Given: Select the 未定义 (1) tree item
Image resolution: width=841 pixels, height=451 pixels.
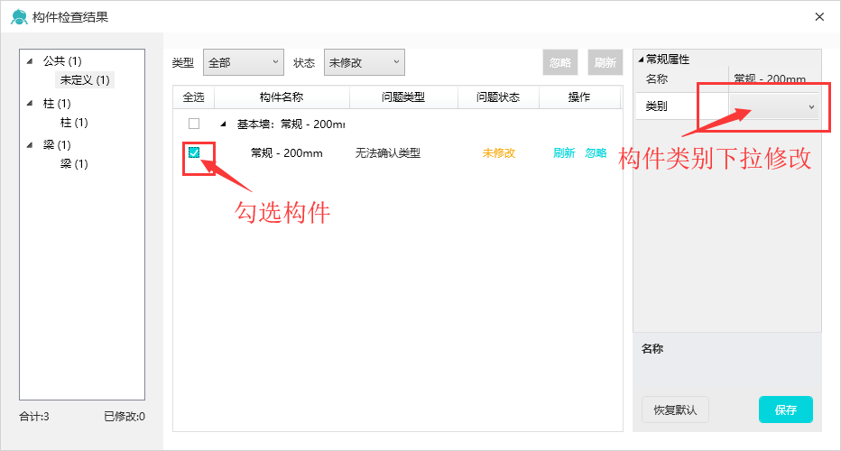Looking at the screenshot, I should [x=85, y=80].
